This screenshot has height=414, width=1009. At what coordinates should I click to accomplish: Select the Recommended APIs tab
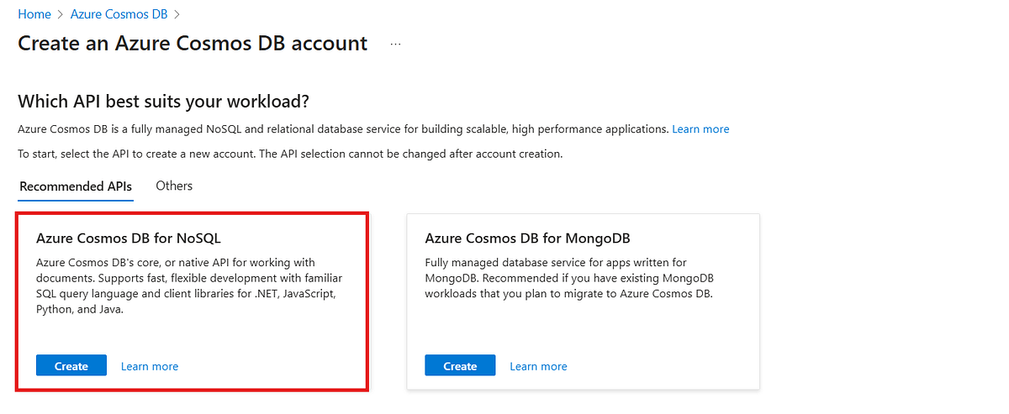pyautogui.click(x=76, y=186)
